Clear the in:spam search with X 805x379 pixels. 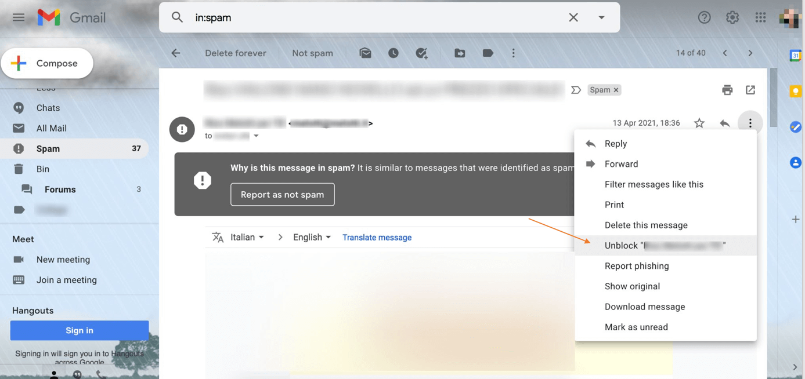click(573, 17)
